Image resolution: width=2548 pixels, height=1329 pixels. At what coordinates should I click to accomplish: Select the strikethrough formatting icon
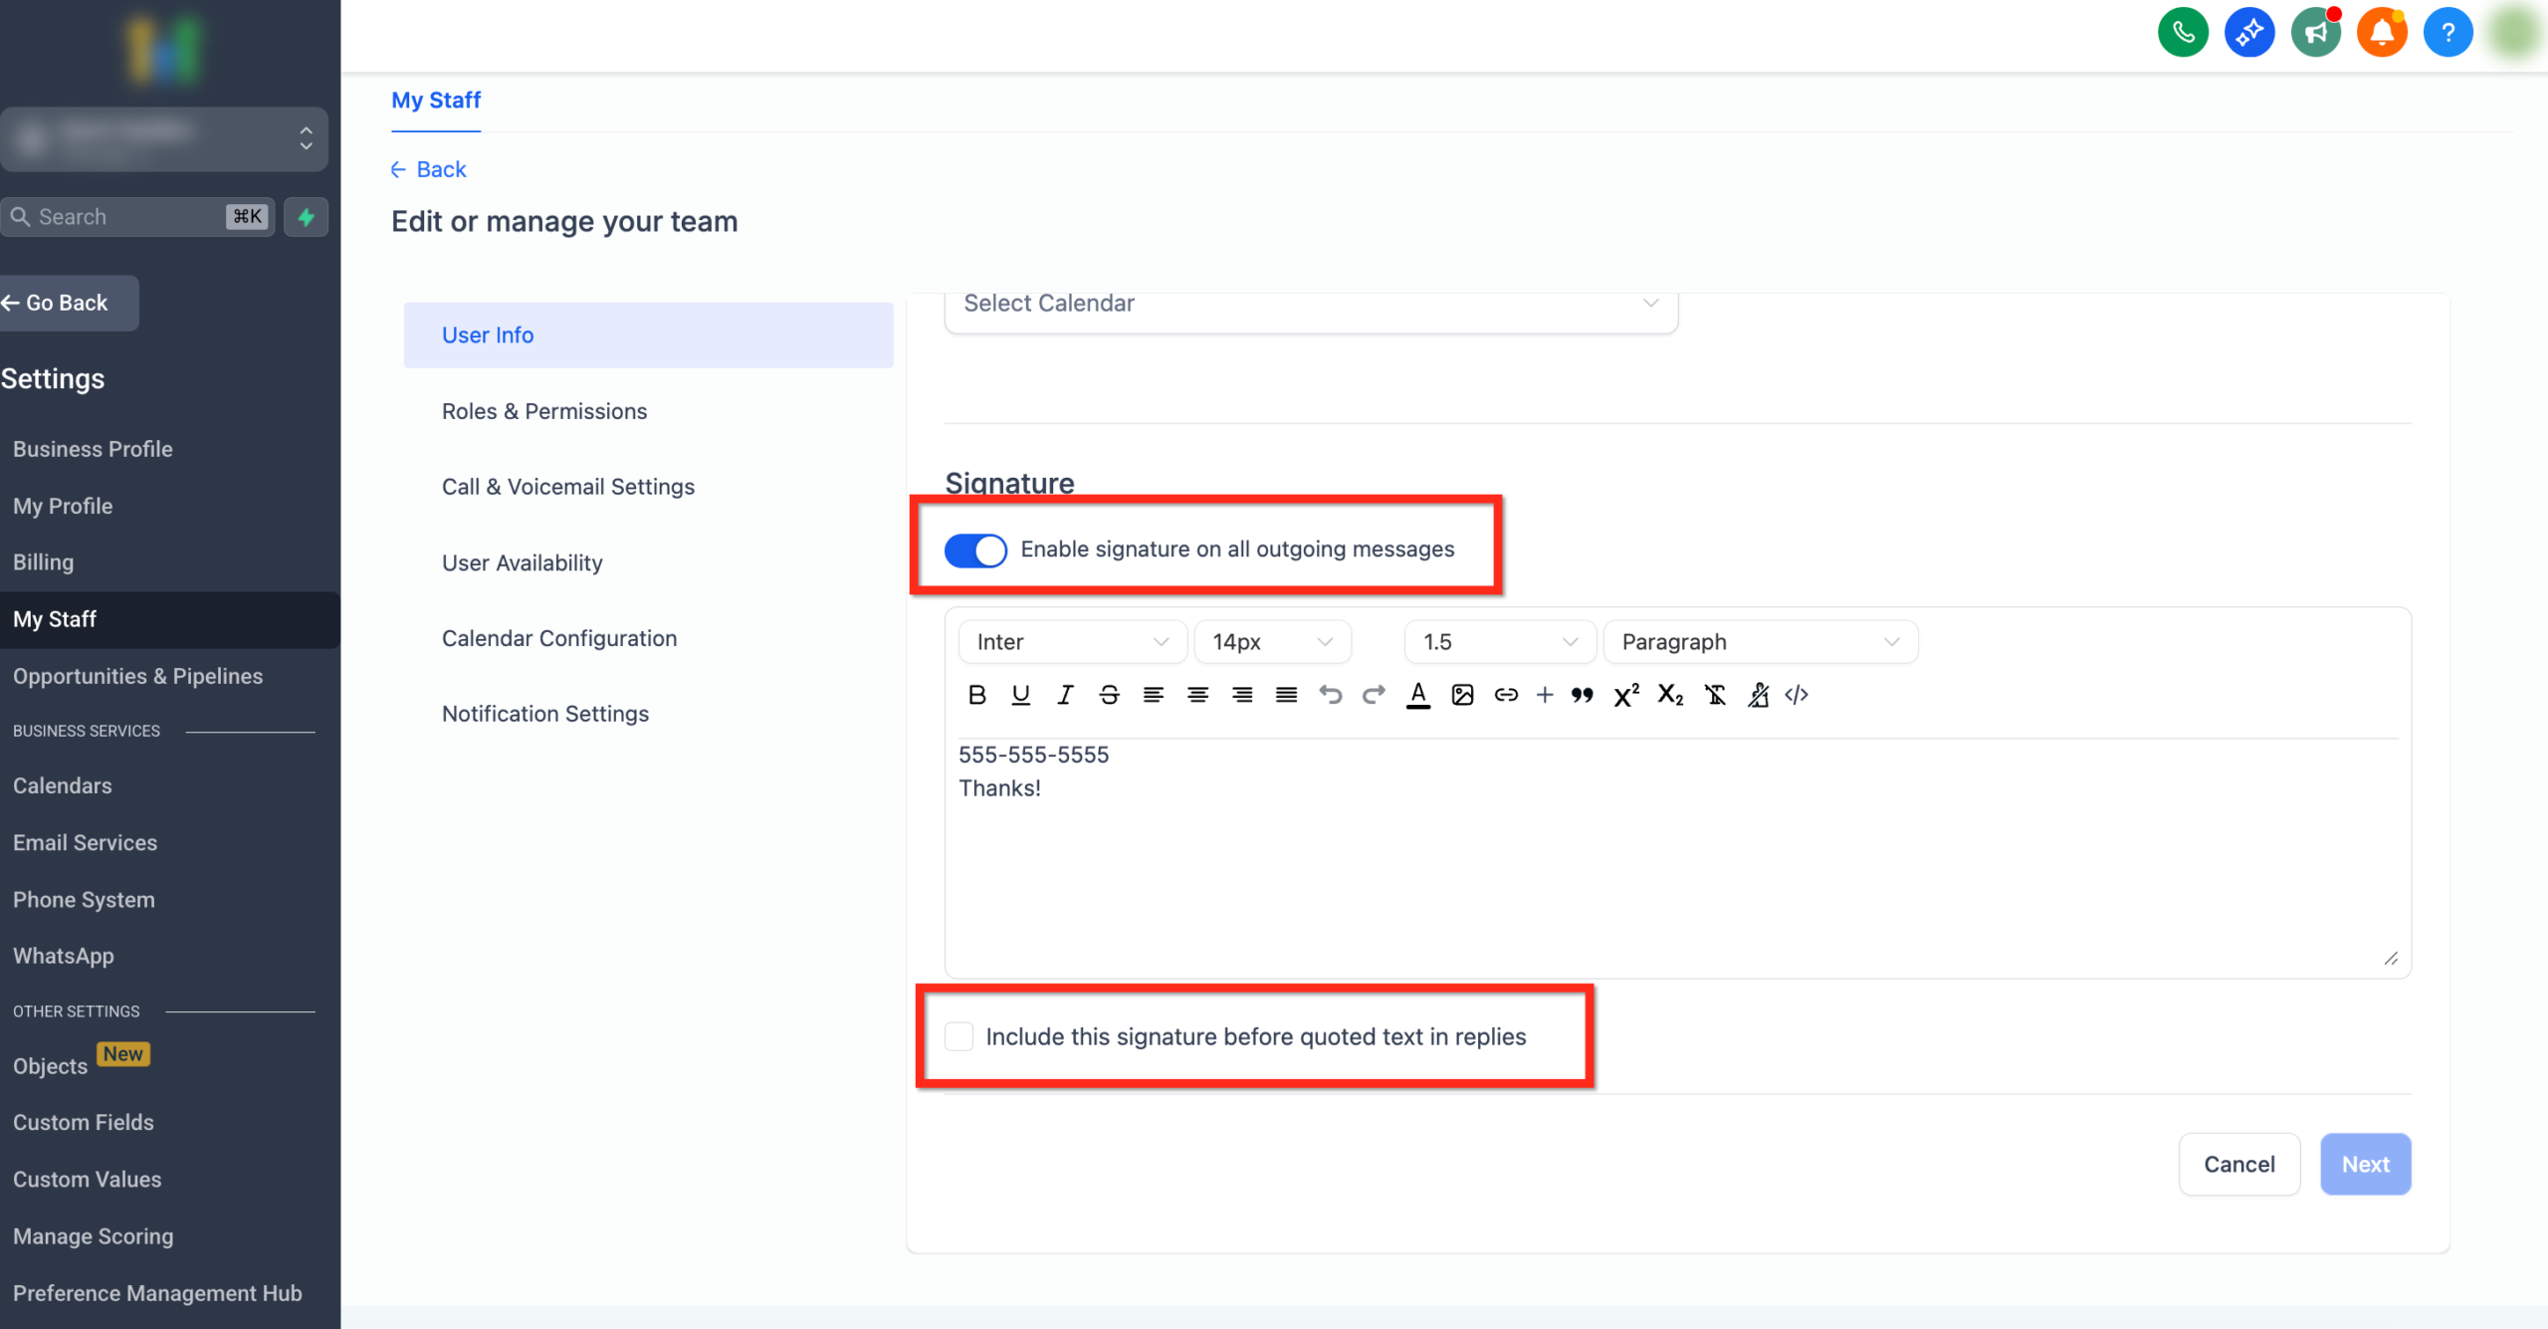(x=1109, y=695)
